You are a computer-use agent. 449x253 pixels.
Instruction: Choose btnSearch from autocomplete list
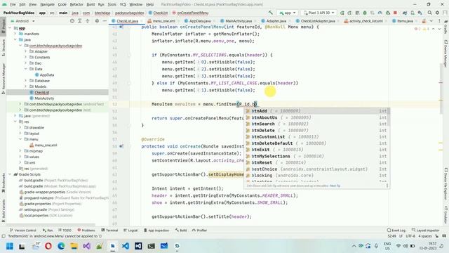(x=316, y=124)
